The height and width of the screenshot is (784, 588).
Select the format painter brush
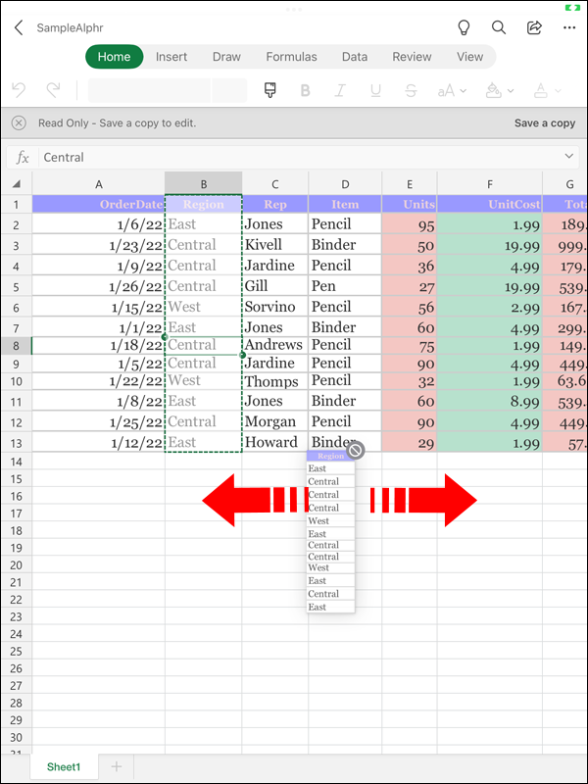(270, 90)
